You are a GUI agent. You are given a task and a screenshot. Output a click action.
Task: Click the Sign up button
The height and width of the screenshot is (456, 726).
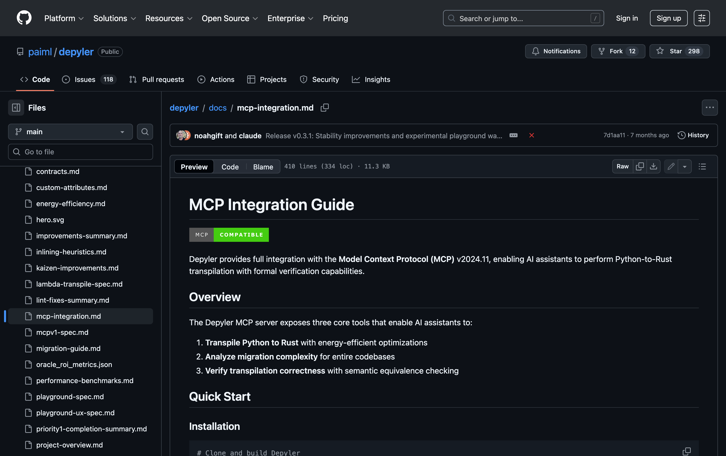668,18
